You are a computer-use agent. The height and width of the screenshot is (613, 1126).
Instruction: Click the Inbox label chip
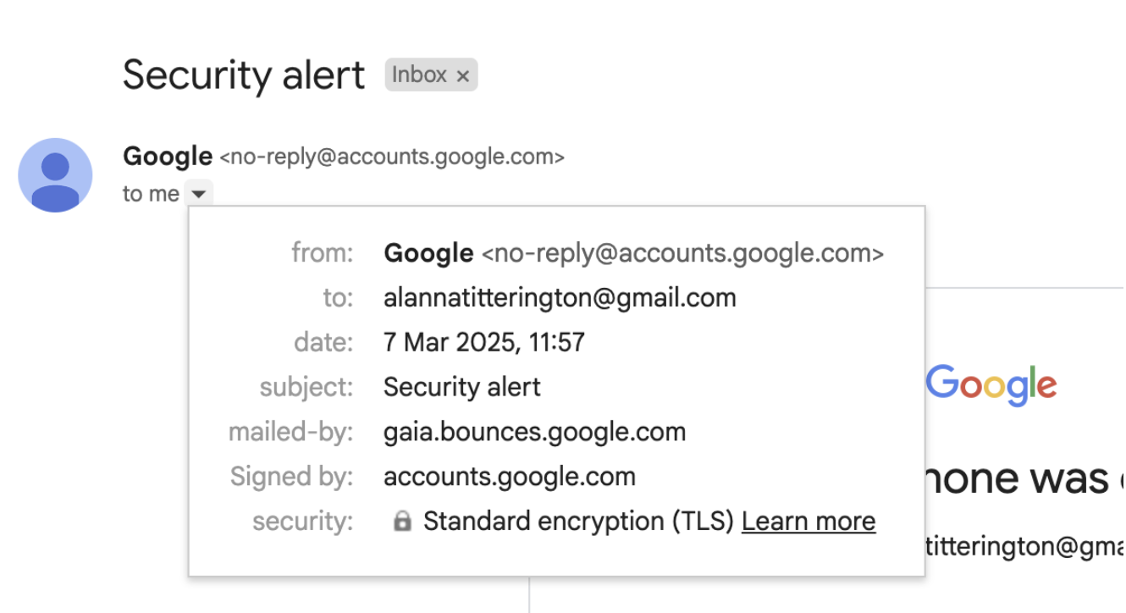[419, 75]
